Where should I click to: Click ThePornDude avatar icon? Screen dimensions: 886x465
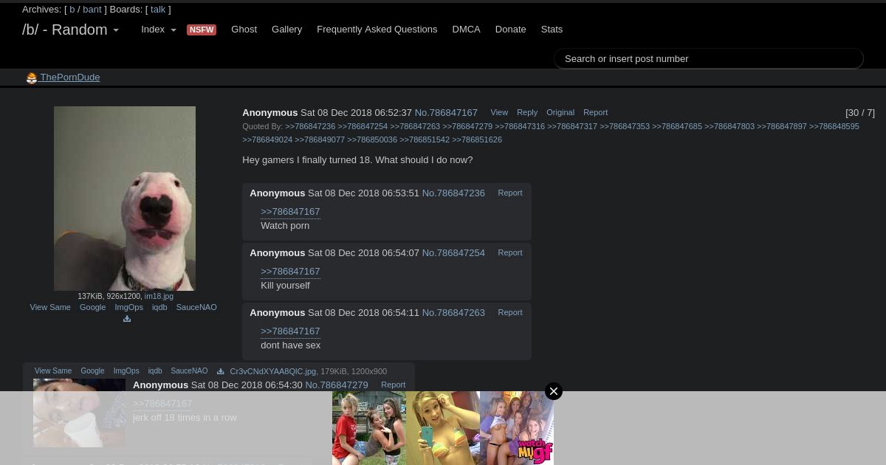click(x=32, y=78)
